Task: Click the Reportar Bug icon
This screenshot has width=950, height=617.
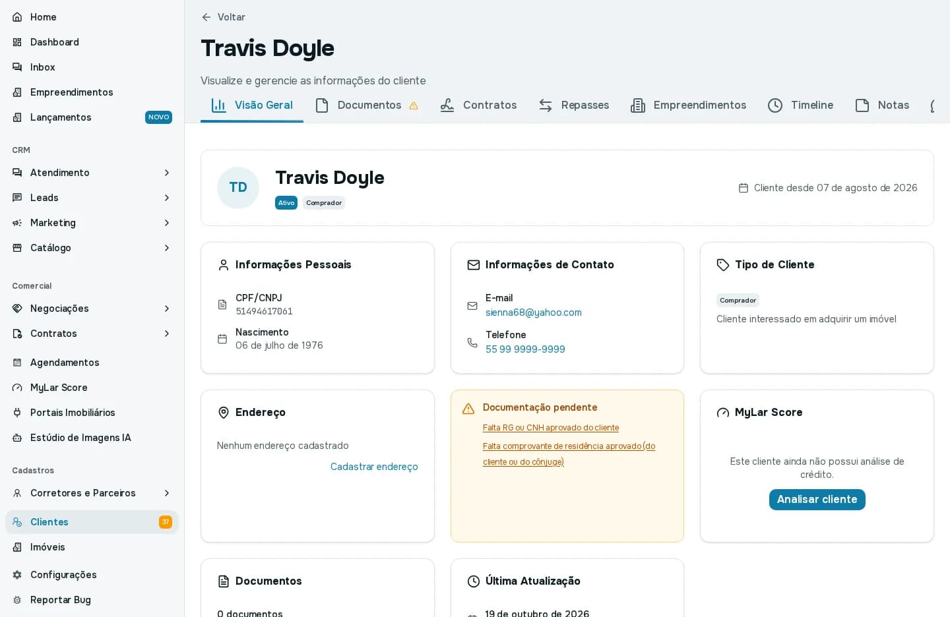Action: click(x=17, y=600)
